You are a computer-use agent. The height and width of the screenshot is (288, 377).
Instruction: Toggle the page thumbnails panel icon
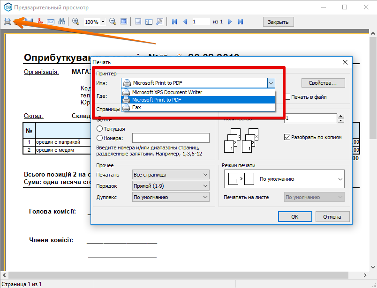149,22
